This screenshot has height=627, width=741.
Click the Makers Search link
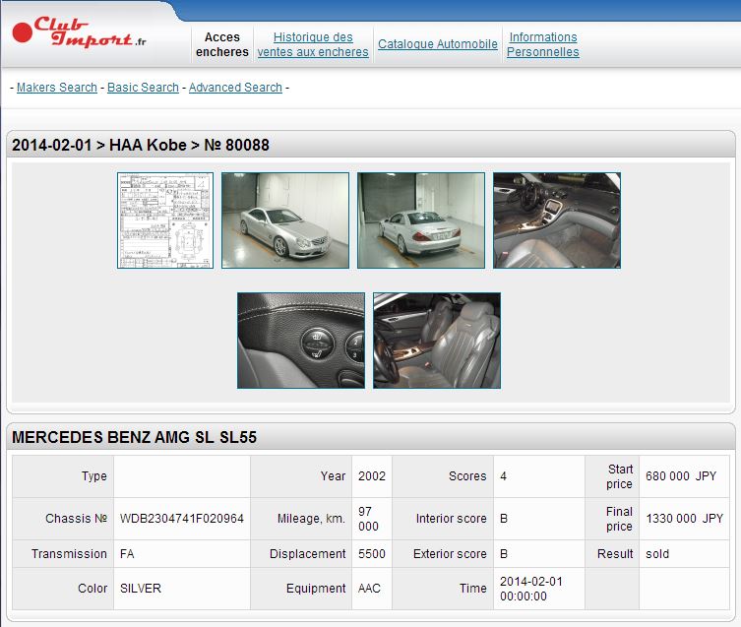coord(57,88)
